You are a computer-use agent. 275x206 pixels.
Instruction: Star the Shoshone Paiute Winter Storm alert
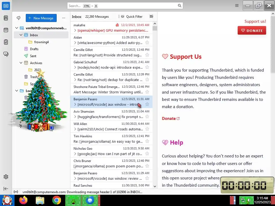click(x=147, y=92)
